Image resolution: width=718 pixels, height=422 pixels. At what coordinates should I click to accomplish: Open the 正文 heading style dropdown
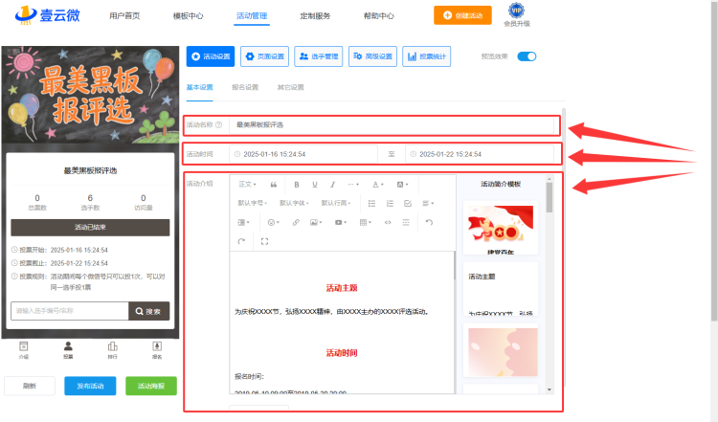247,185
